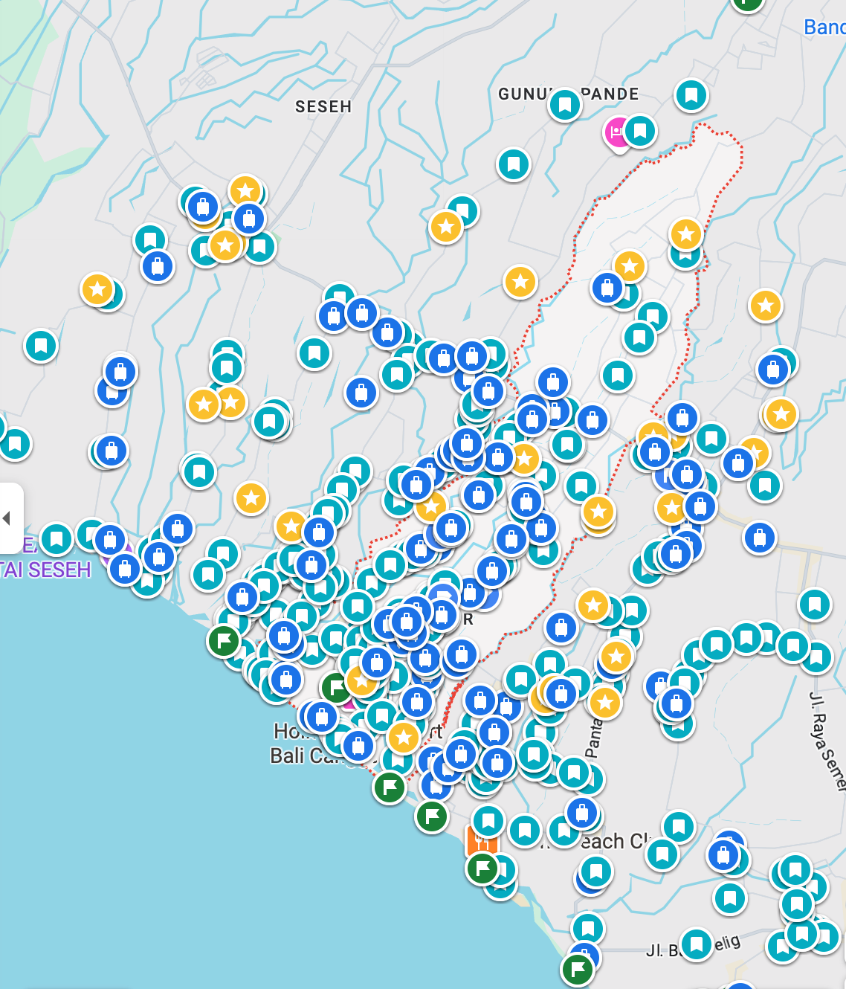Click the pink hotel marker near Gunung Pande
Image resolution: width=846 pixels, height=989 pixels.
(x=616, y=133)
